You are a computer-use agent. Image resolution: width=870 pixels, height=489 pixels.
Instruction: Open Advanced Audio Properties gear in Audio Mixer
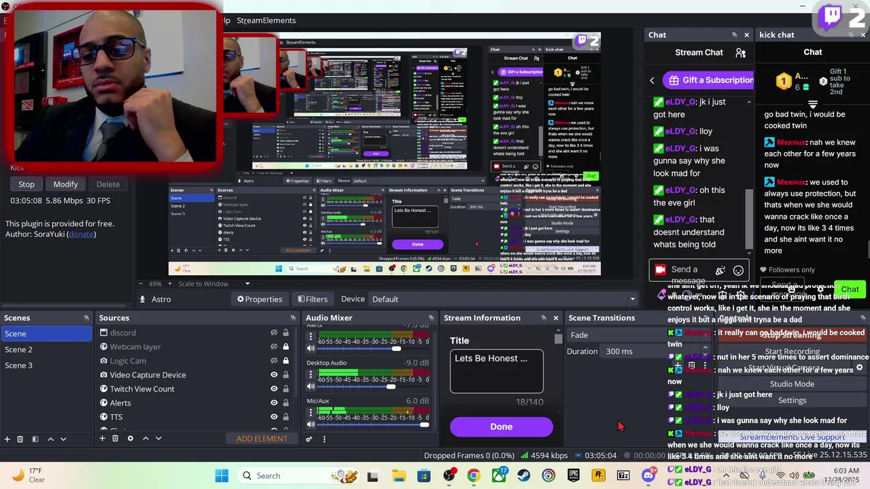tap(309, 439)
